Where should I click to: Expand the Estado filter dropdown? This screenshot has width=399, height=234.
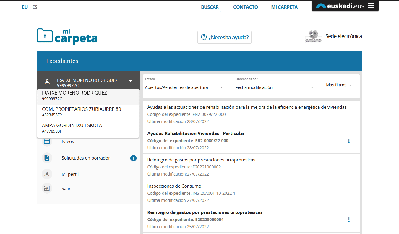point(222,87)
